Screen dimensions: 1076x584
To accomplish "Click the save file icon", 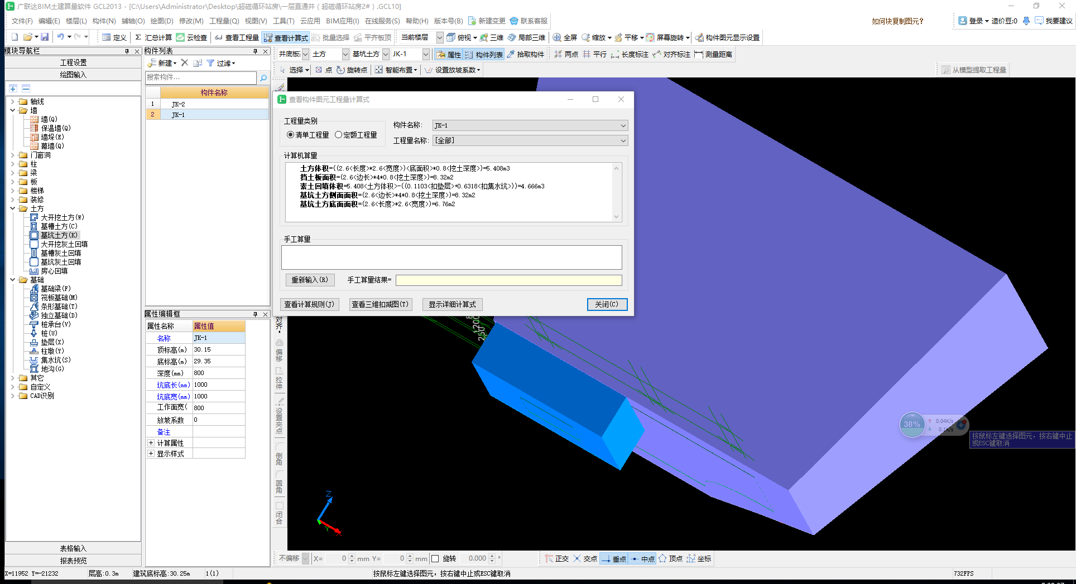I will [45, 37].
